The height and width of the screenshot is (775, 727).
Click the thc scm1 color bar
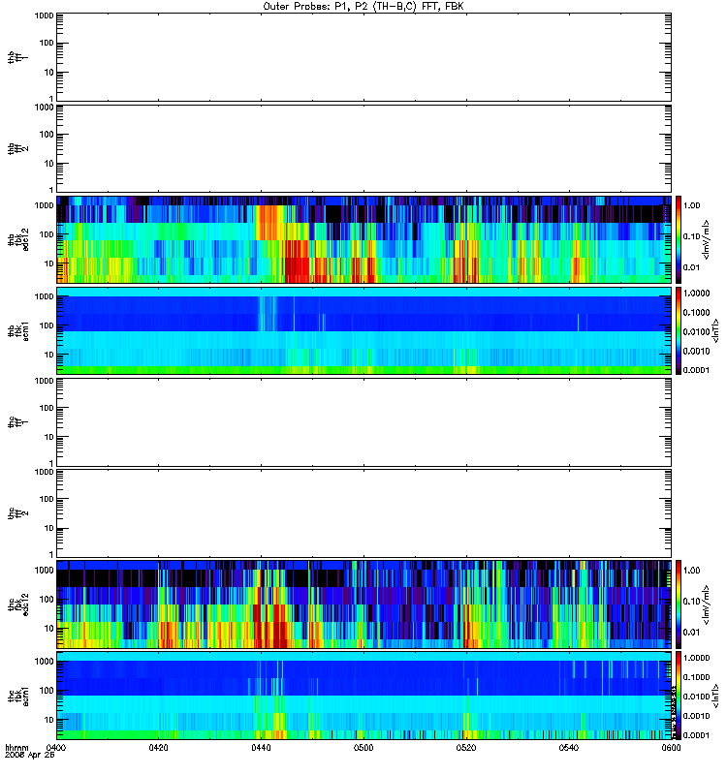[679, 696]
